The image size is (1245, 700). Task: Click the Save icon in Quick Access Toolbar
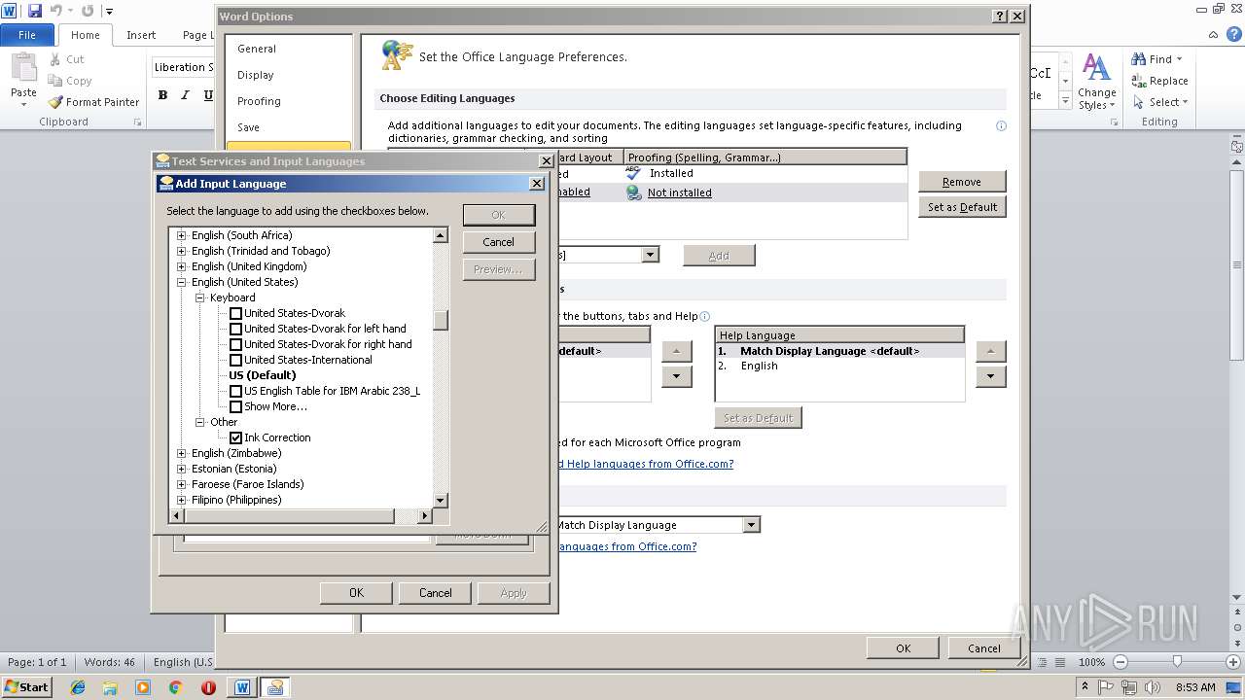[x=35, y=11]
